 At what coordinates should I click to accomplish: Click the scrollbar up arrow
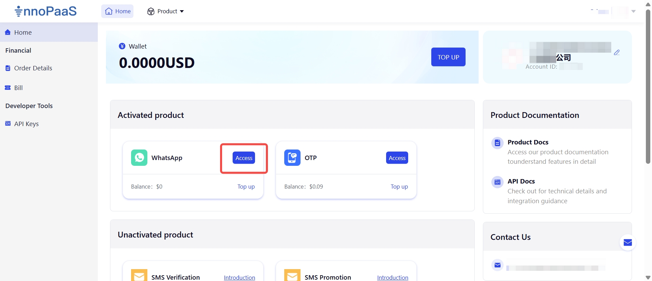[648, 4]
